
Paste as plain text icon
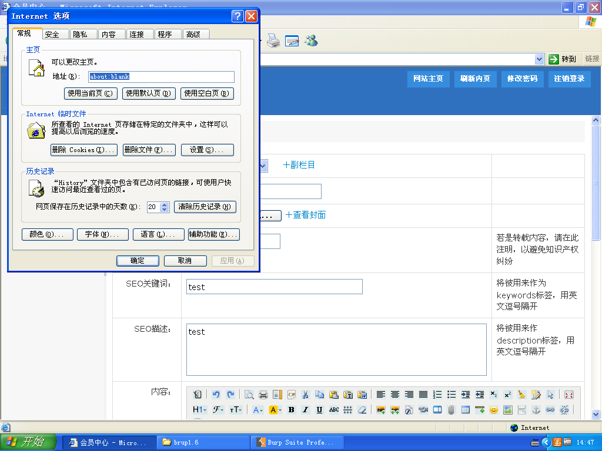348,395
